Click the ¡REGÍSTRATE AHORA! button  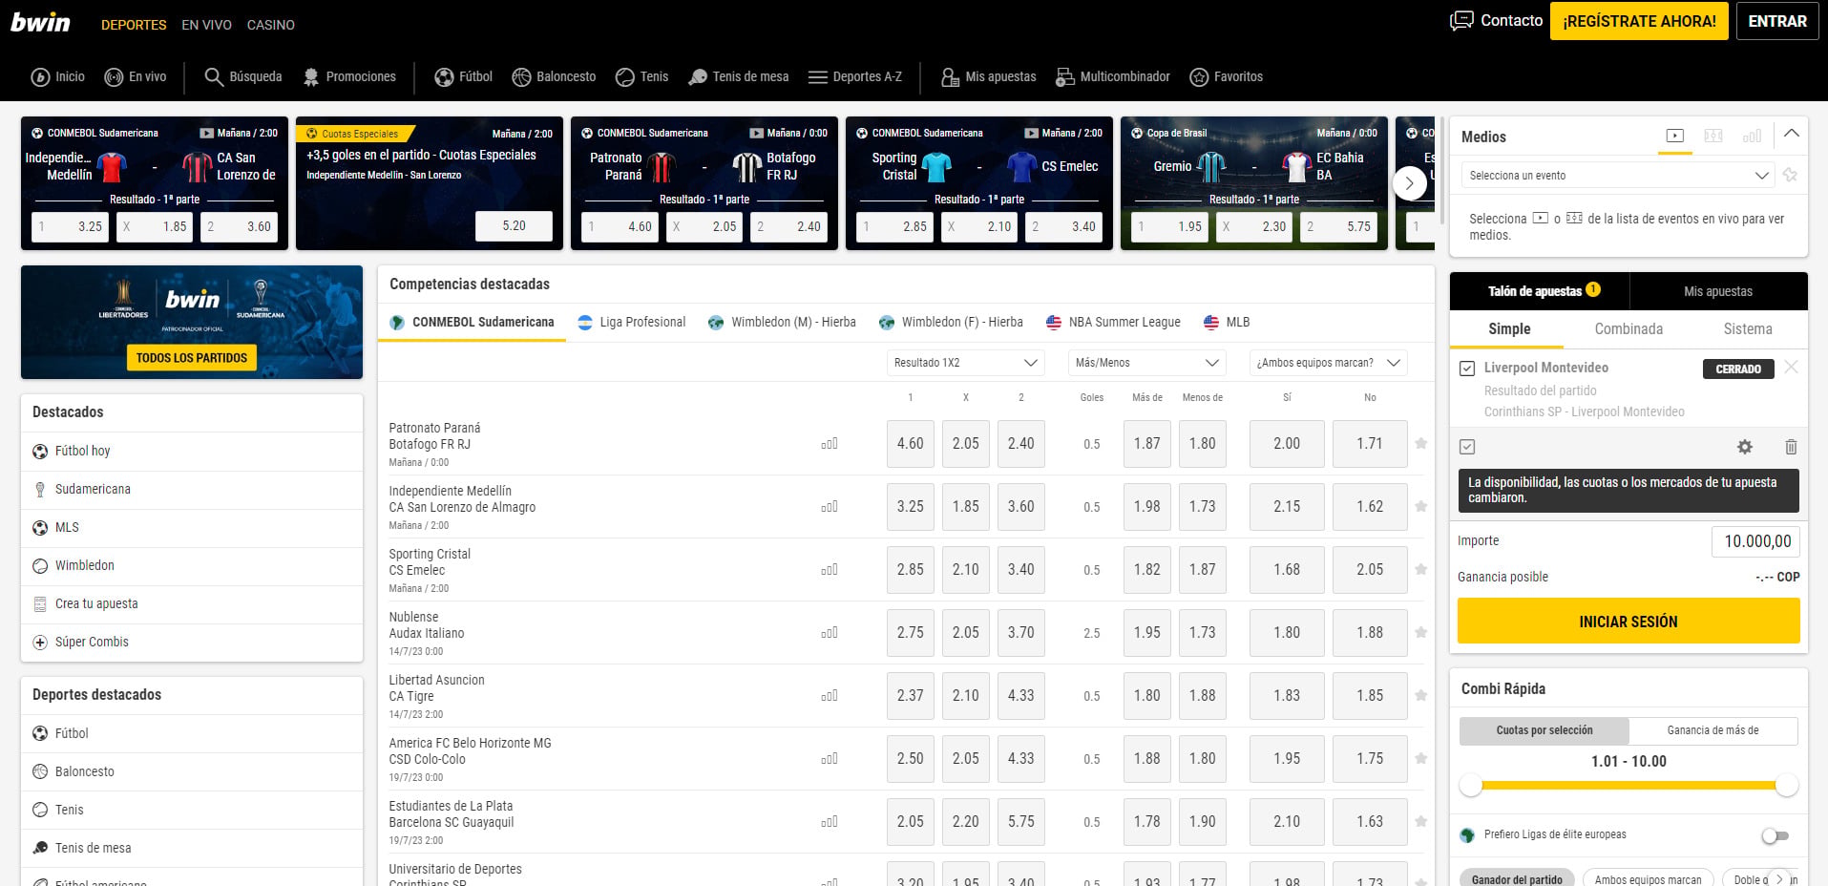coord(1639,21)
